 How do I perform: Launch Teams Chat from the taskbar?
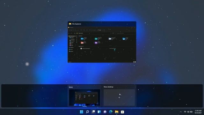point(105,112)
